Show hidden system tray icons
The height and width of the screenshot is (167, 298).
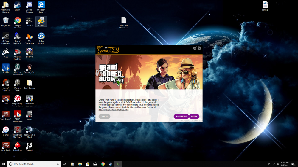[x=274, y=164]
